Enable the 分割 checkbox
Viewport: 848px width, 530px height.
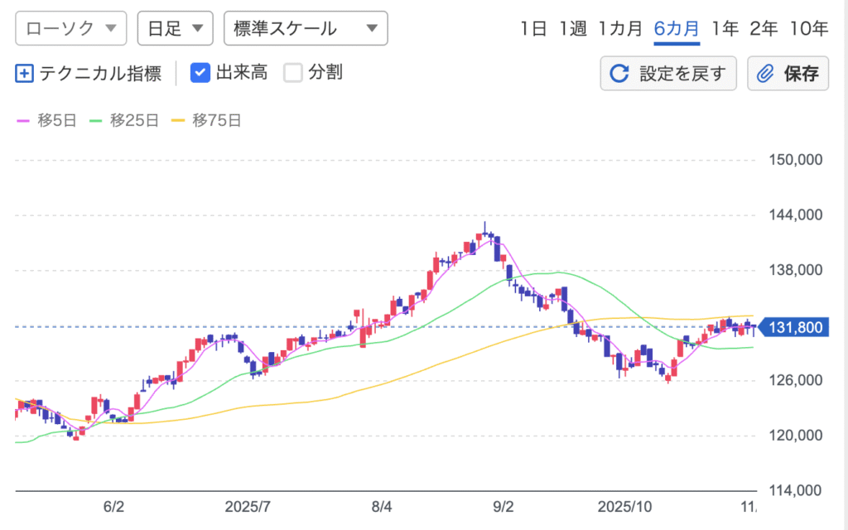pyautogui.click(x=293, y=73)
